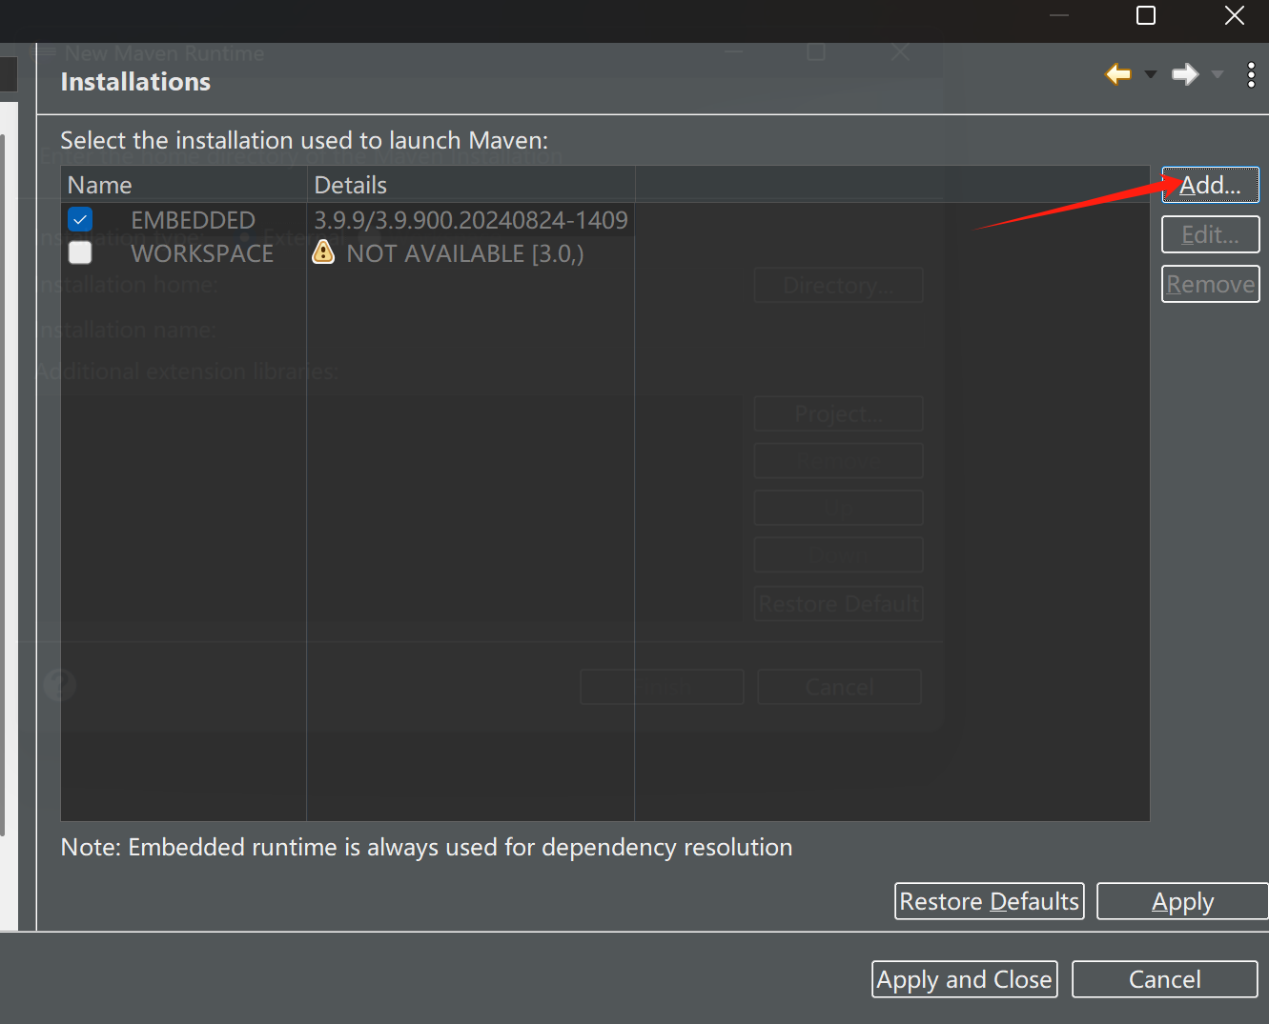Maximize the window from title bar

coord(1146,16)
